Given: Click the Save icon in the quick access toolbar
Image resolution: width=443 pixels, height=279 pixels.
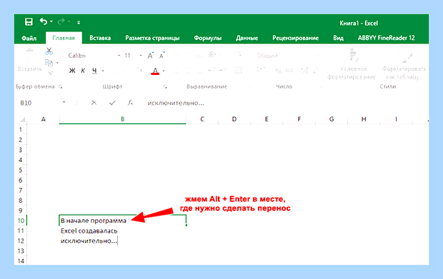Looking at the screenshot, I should (29, 21).
